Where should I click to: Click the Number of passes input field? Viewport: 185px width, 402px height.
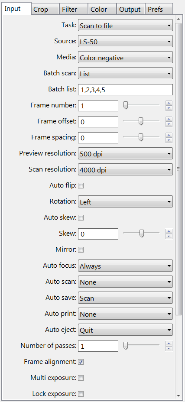pos(98,346)
